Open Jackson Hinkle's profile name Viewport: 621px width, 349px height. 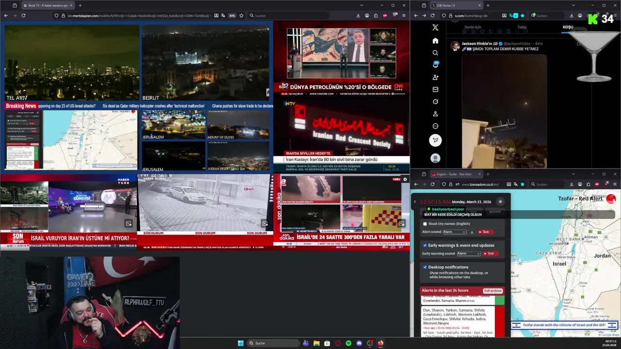[x=476, y=44]
